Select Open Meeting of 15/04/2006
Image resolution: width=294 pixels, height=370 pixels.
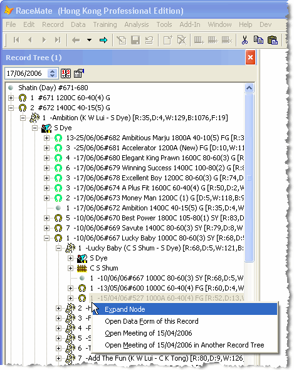click(x=184, y=333)
